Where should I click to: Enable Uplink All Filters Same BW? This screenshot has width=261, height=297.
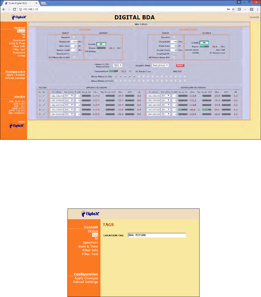coord(74,57)
